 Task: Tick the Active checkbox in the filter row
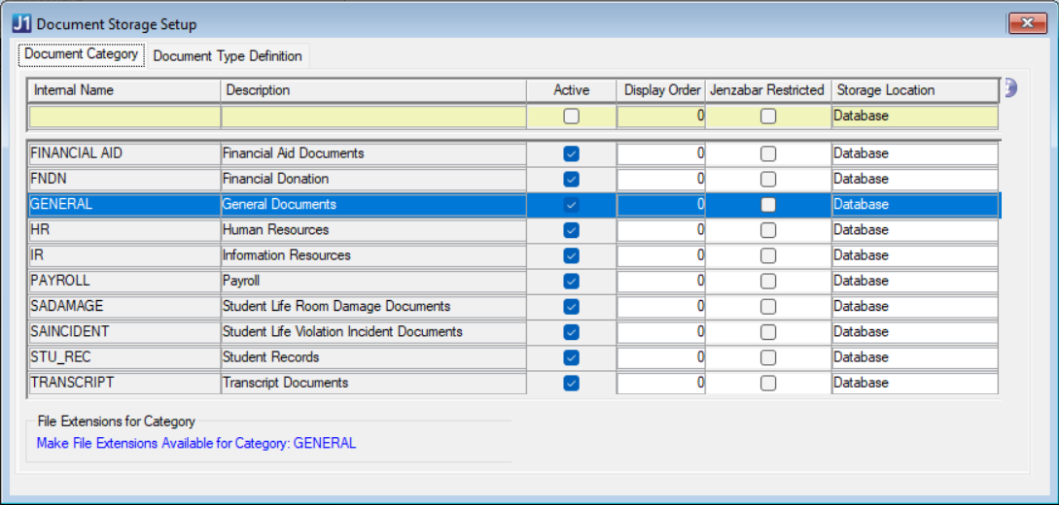tap(571, 117)
